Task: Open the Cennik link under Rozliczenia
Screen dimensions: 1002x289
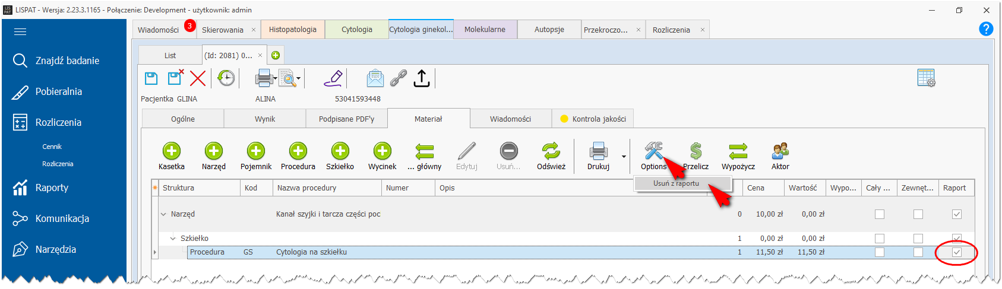Action: pyautogui.click(x=52, y=147)
